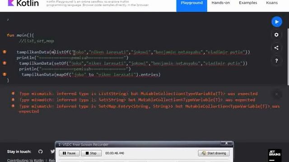The width and height of the screenshot is (289, 162).
Task: Click the Kotlin logo
Action: [23, 3]
